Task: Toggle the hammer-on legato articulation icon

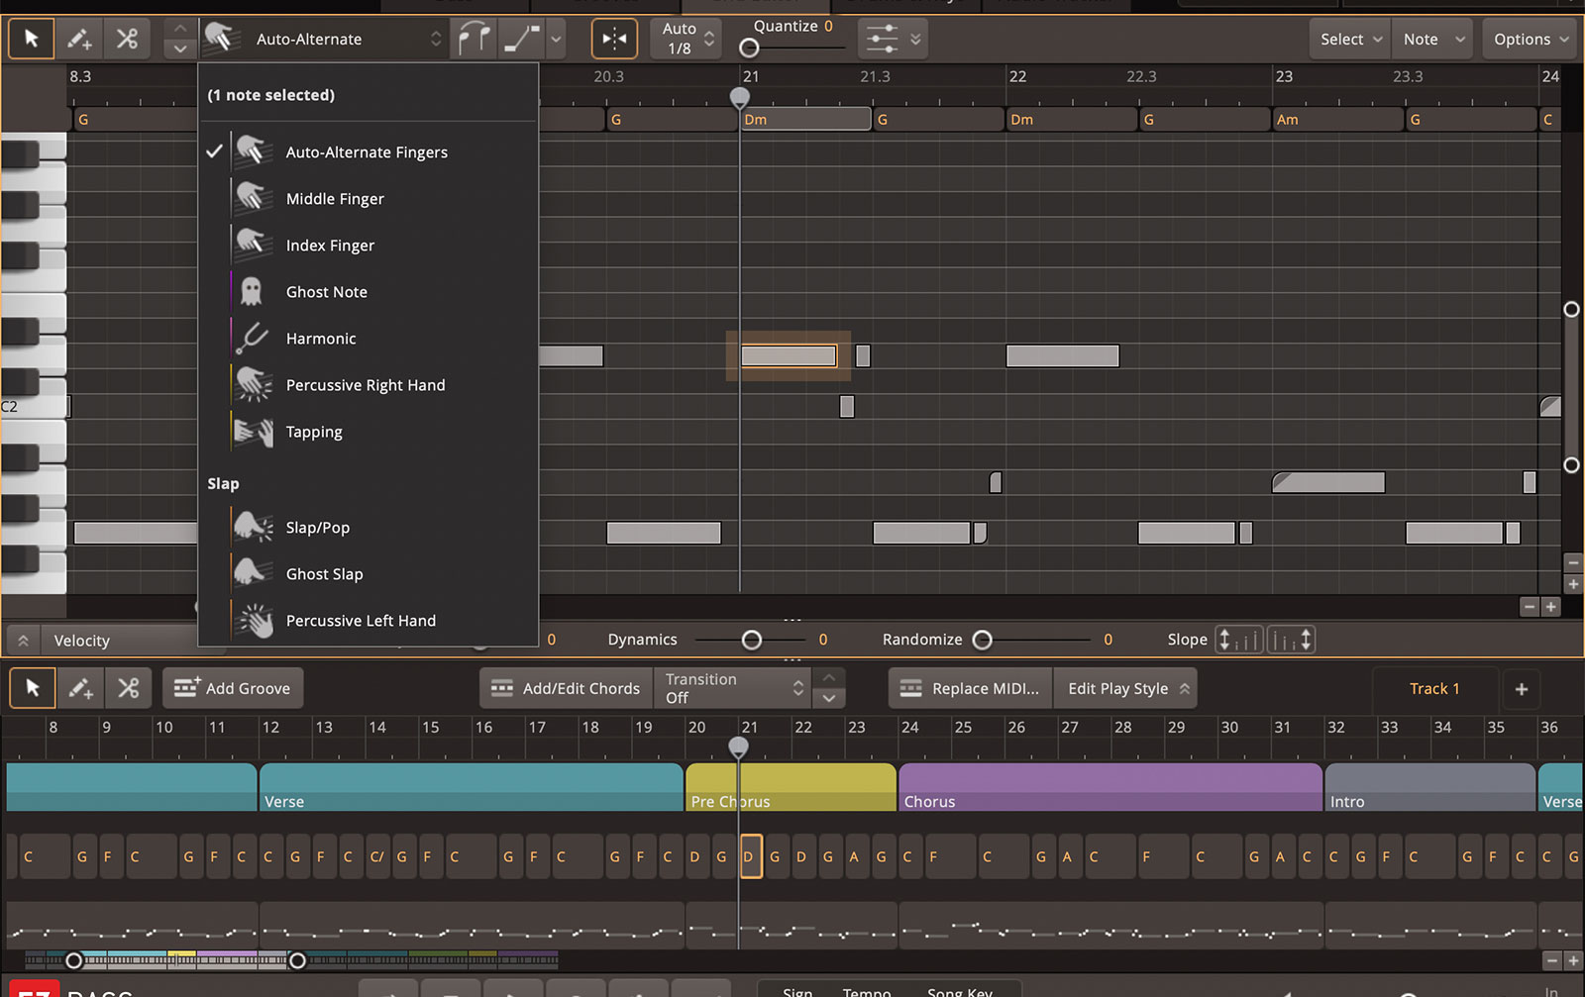Action: 474,40
